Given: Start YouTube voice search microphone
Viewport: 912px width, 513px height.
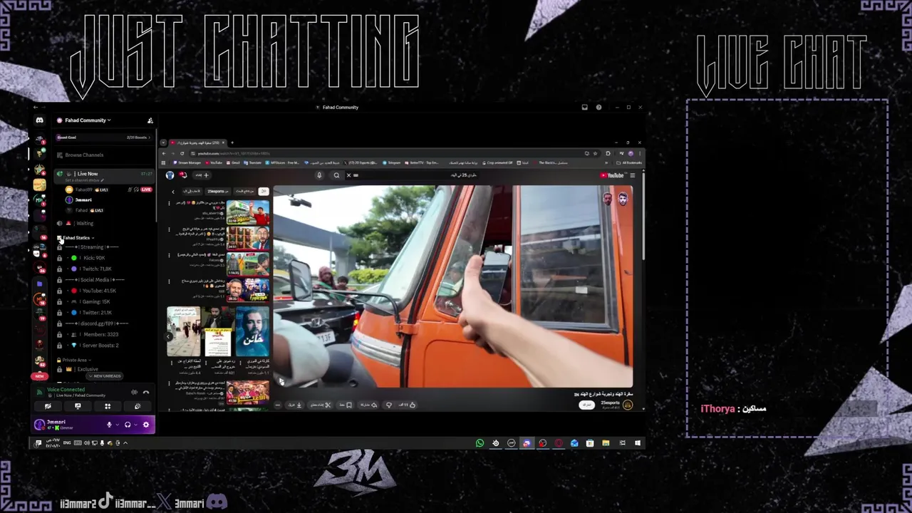Looking at the screenshot, I should [x=319, y=175].
